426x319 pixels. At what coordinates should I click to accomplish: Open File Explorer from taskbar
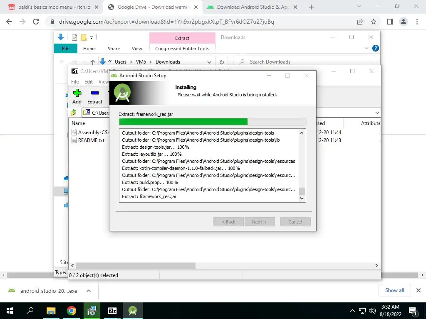tap(51, 311)
